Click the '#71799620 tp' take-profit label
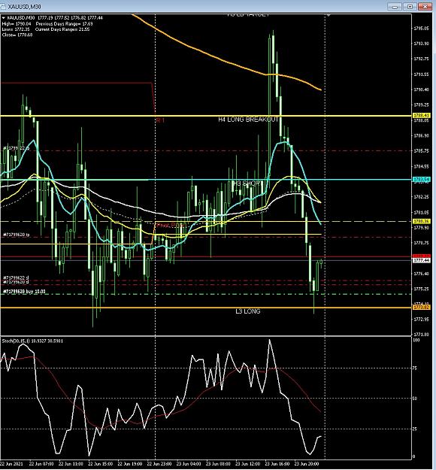 point(17,235)
